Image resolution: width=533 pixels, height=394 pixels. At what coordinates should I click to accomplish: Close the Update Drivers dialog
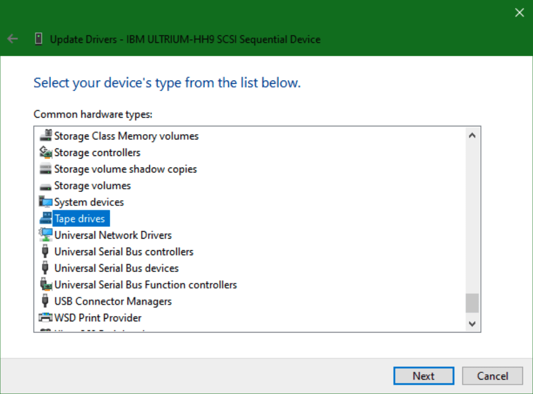[519, 13]
